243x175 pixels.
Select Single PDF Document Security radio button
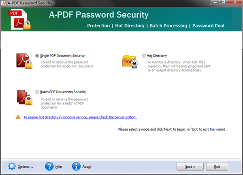(38, 56)
